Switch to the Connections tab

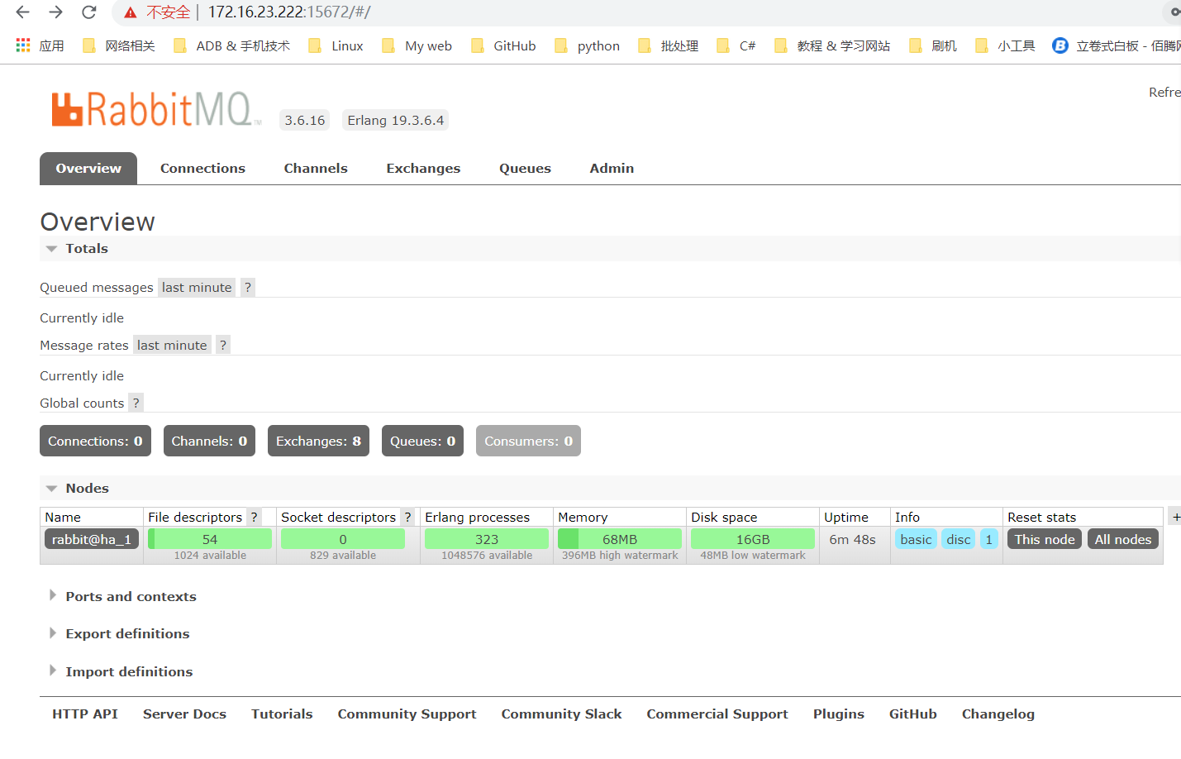click(202, 168)
